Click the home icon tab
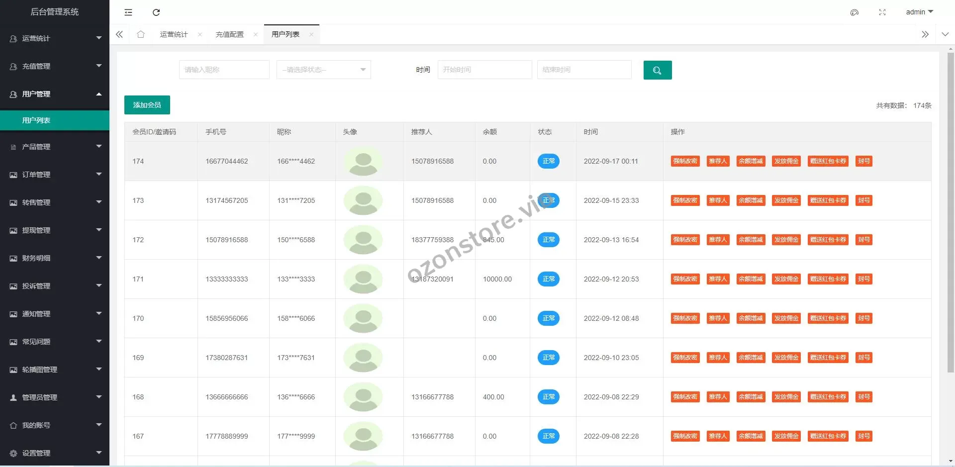955x467 pixels. 141,34
